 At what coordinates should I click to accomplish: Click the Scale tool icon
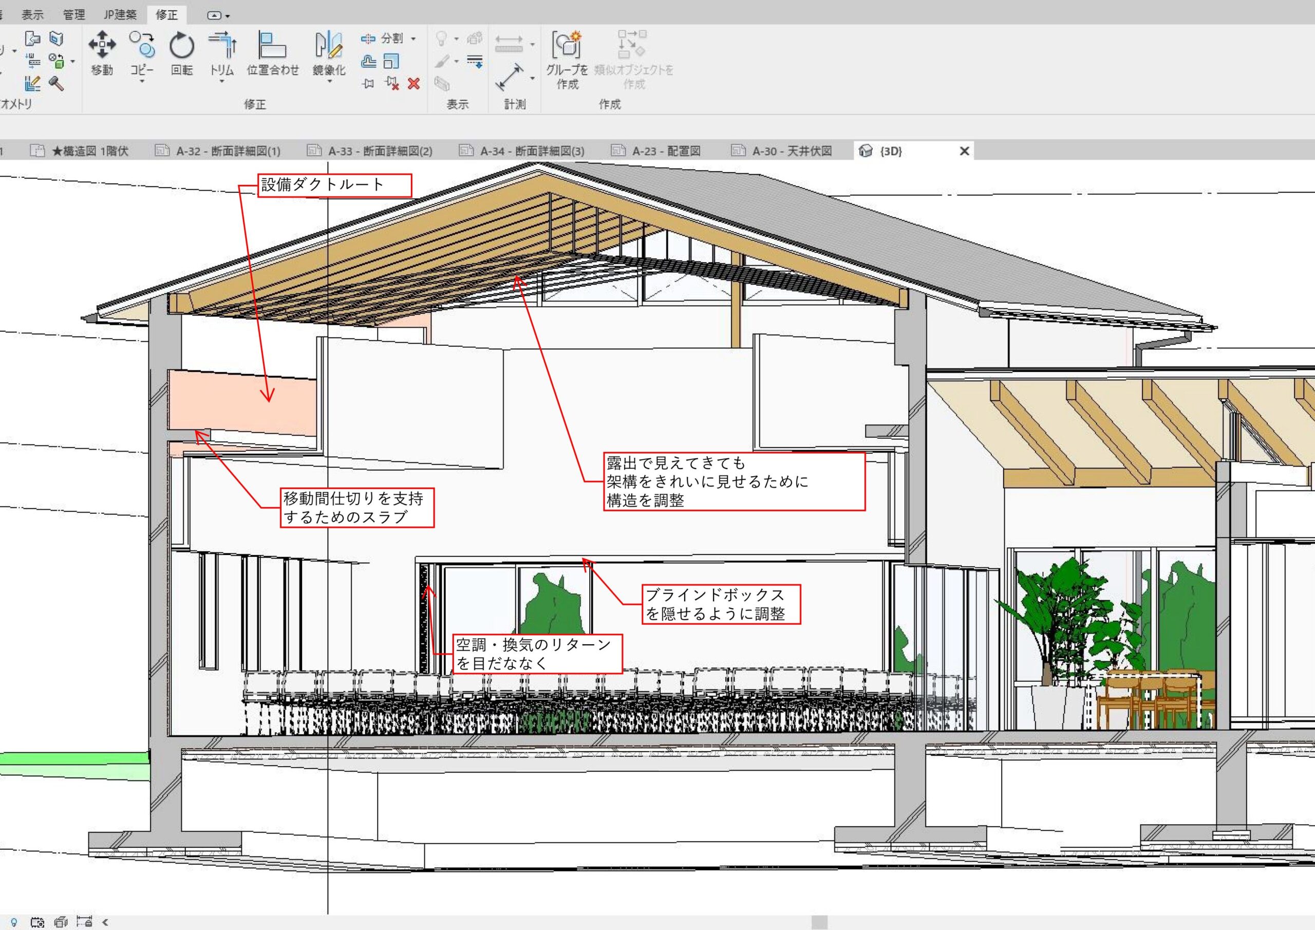click(x=392, y=61)
